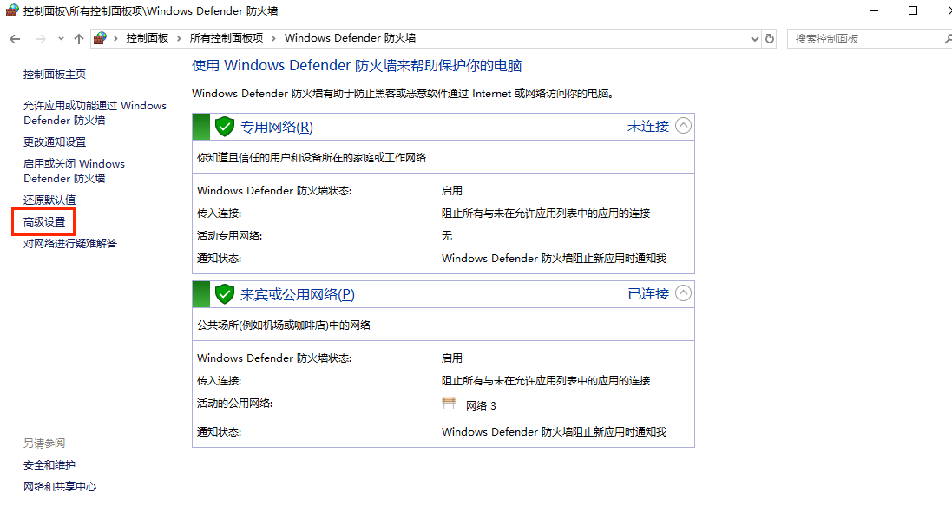The height and width of the screenshot is (506, 952).
Task: Refresh the address bar view
Action: (x=770, y=38)
